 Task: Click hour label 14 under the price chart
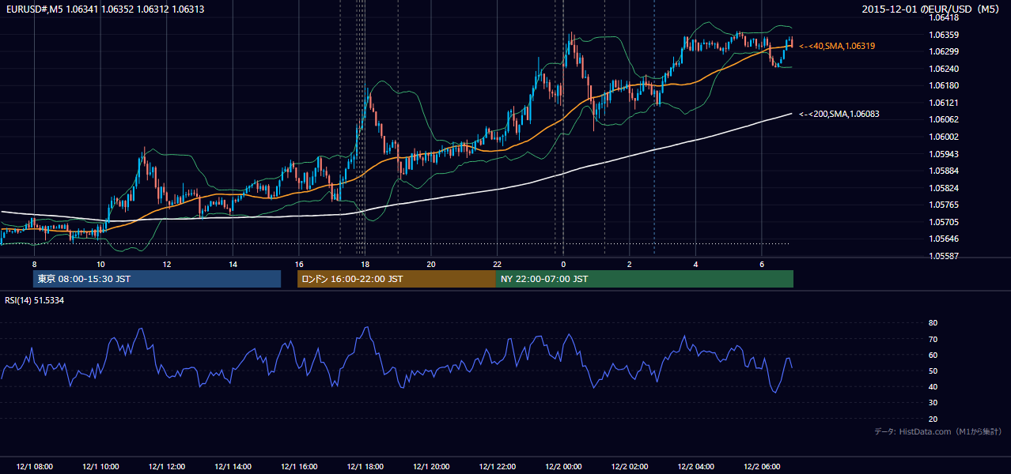(233, 264)
